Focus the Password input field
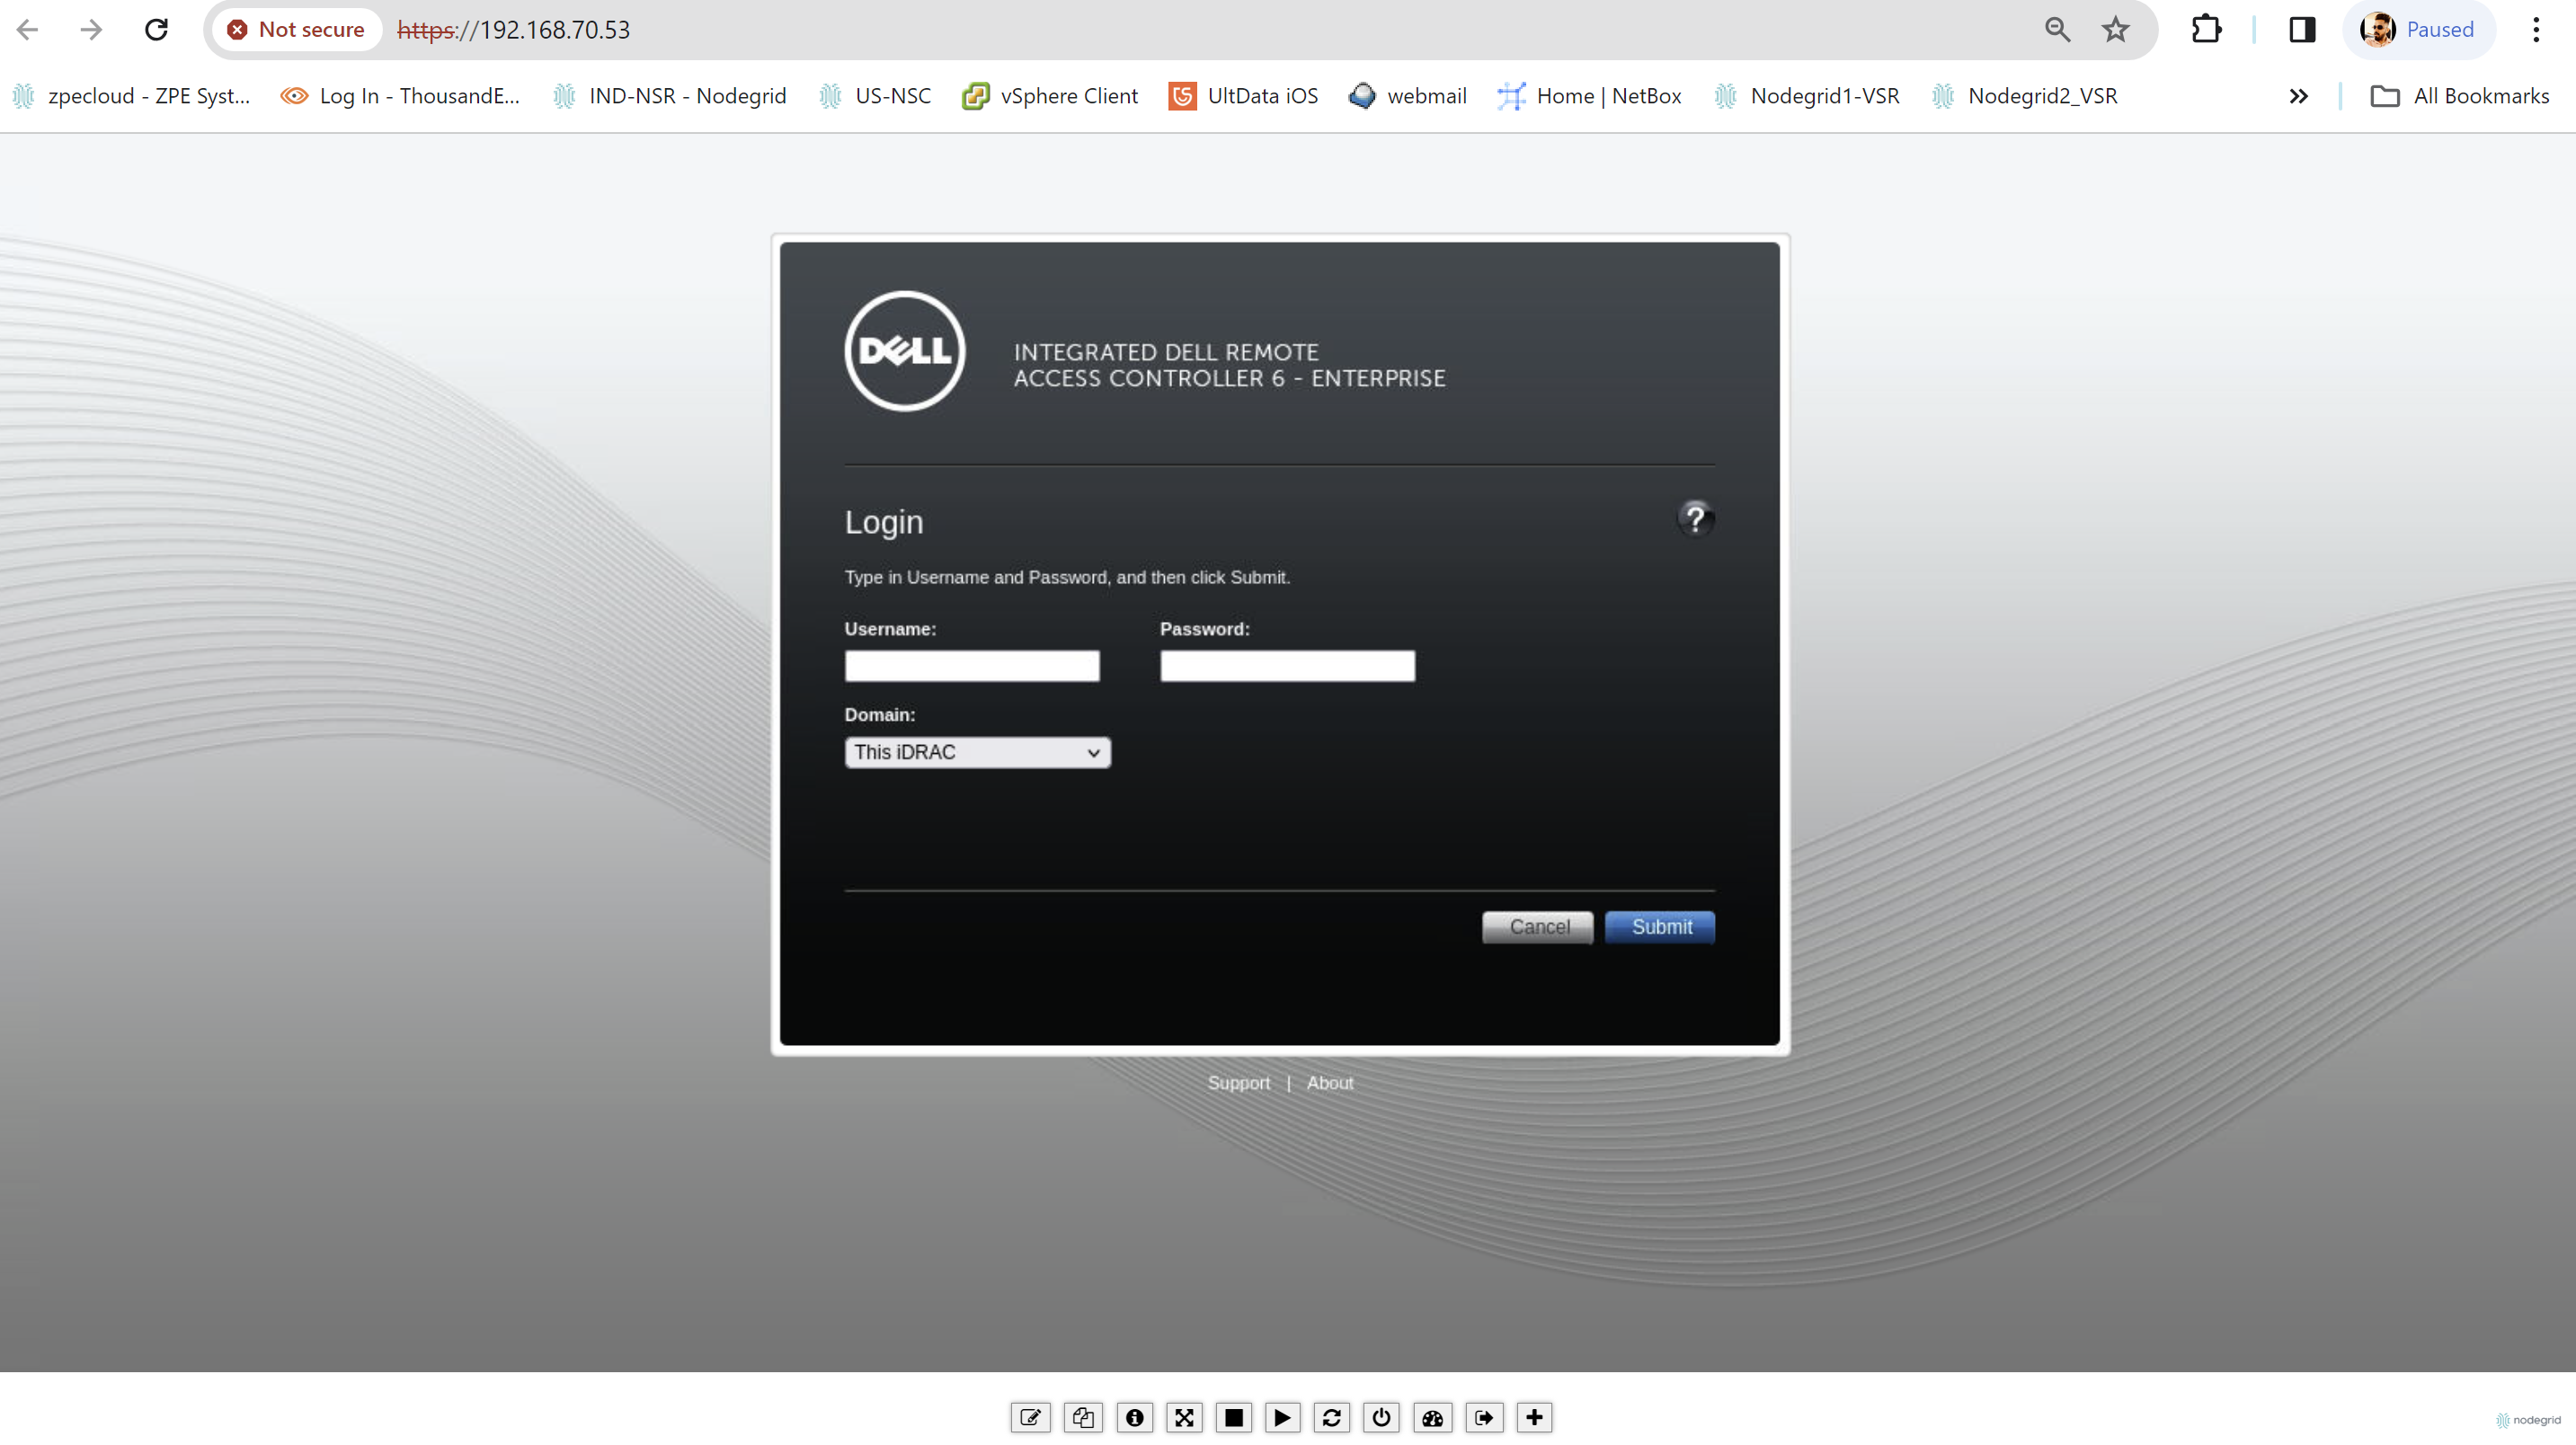 point(1287,666)
